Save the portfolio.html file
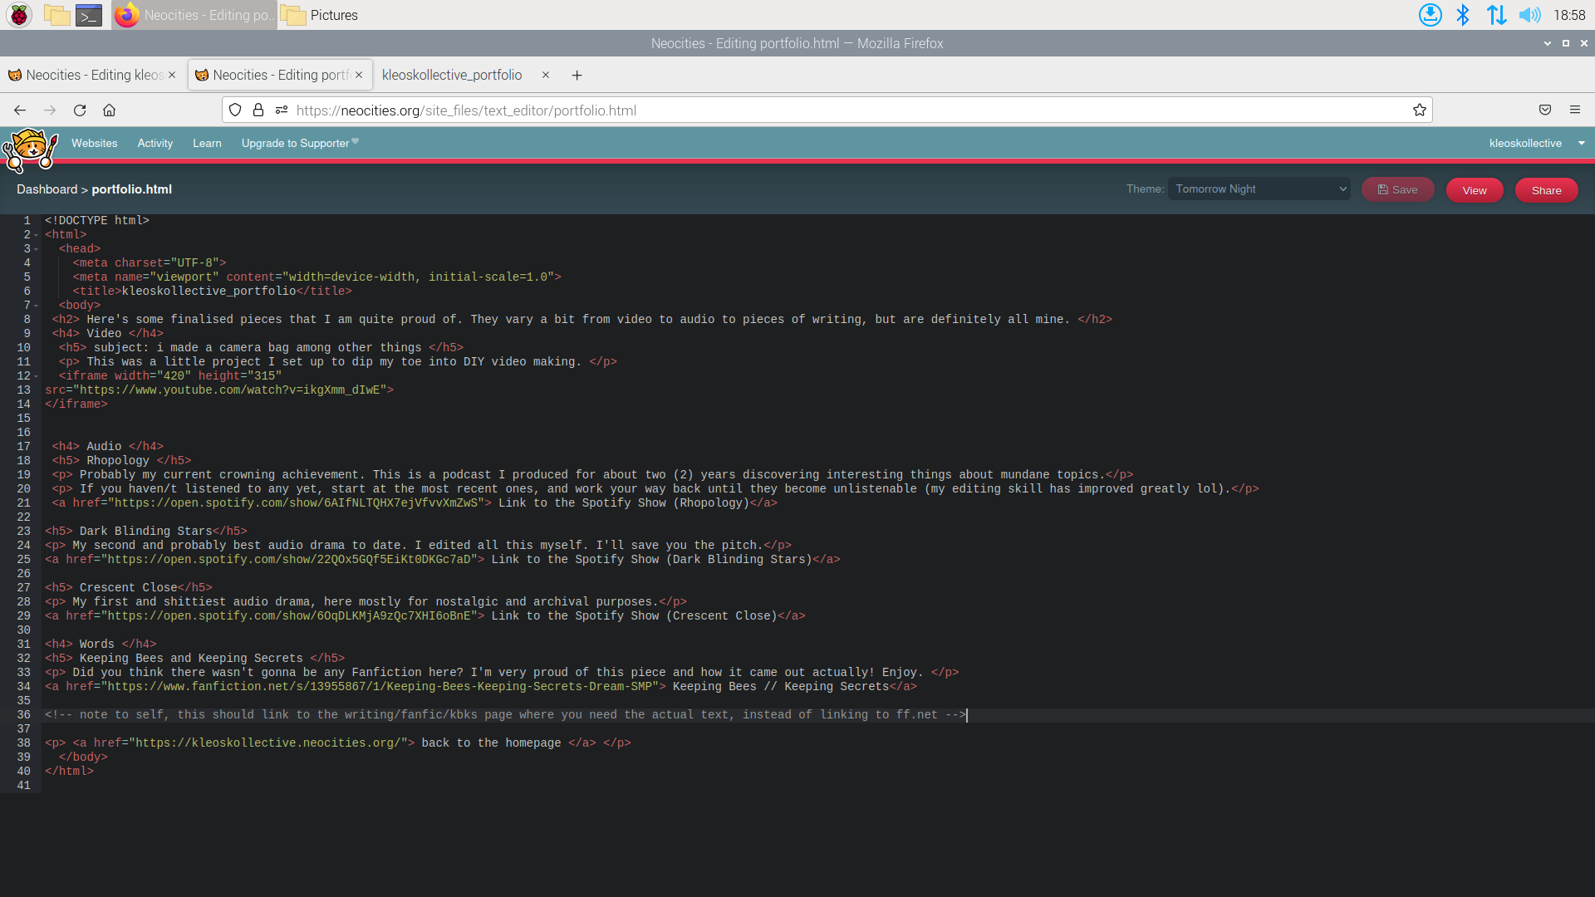The height and width of the screenshot is (897, 1595). 1397,189
